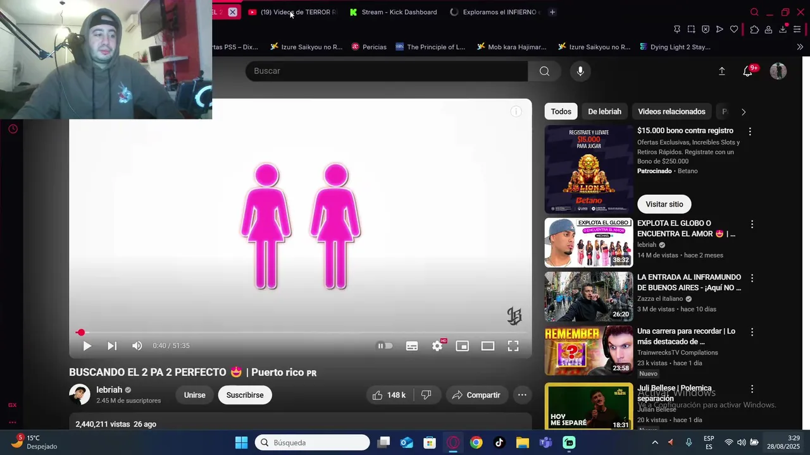The width and height of the screenshot is (810, 455).
Task: Select the De lebriah filter chip
Action: pos(604,112)
